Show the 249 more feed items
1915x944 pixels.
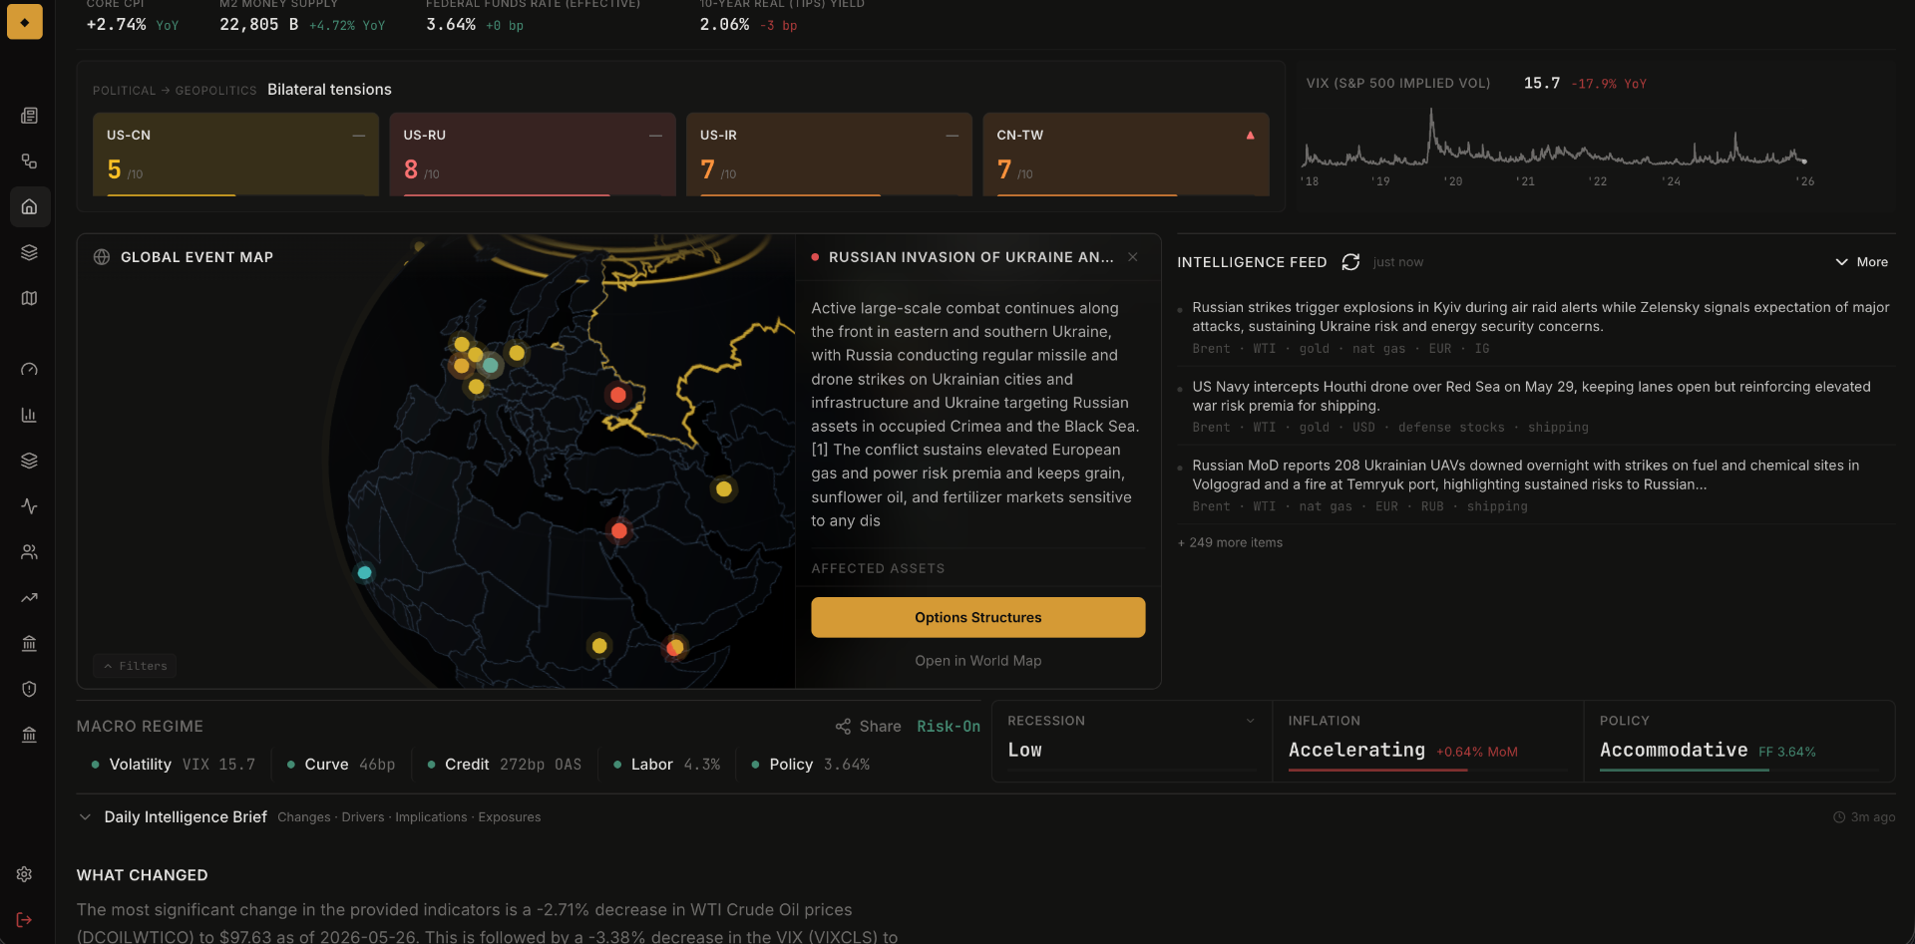point(1230,543)
